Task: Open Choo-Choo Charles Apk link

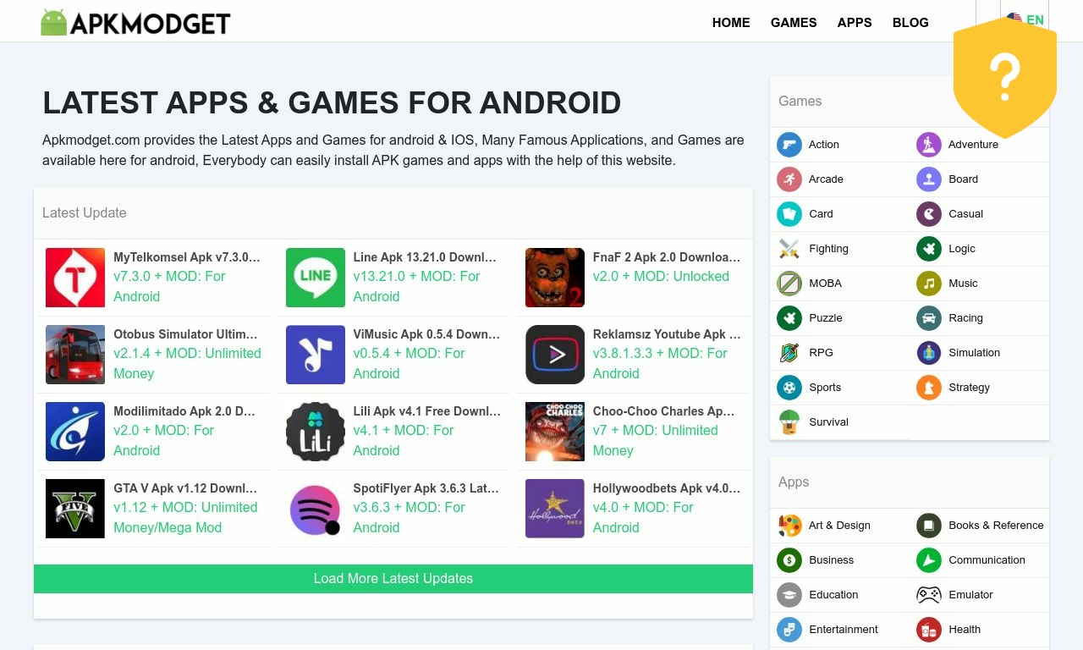Action: (x=664, y=411)
